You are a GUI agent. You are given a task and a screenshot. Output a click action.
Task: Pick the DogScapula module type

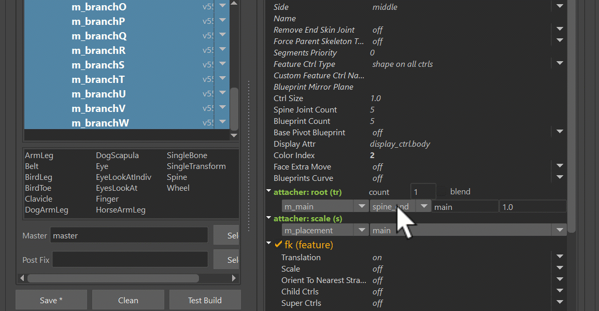(117, 155)
